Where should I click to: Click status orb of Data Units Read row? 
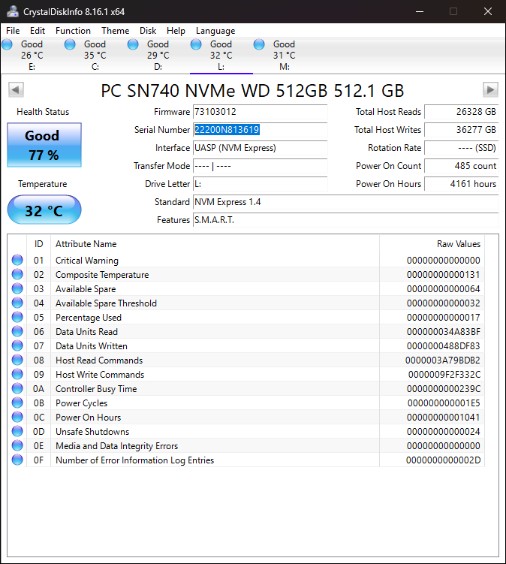click(x=17, y=331)
